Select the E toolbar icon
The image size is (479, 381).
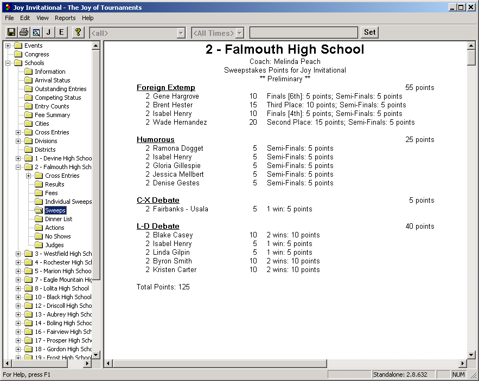point(61,32)
